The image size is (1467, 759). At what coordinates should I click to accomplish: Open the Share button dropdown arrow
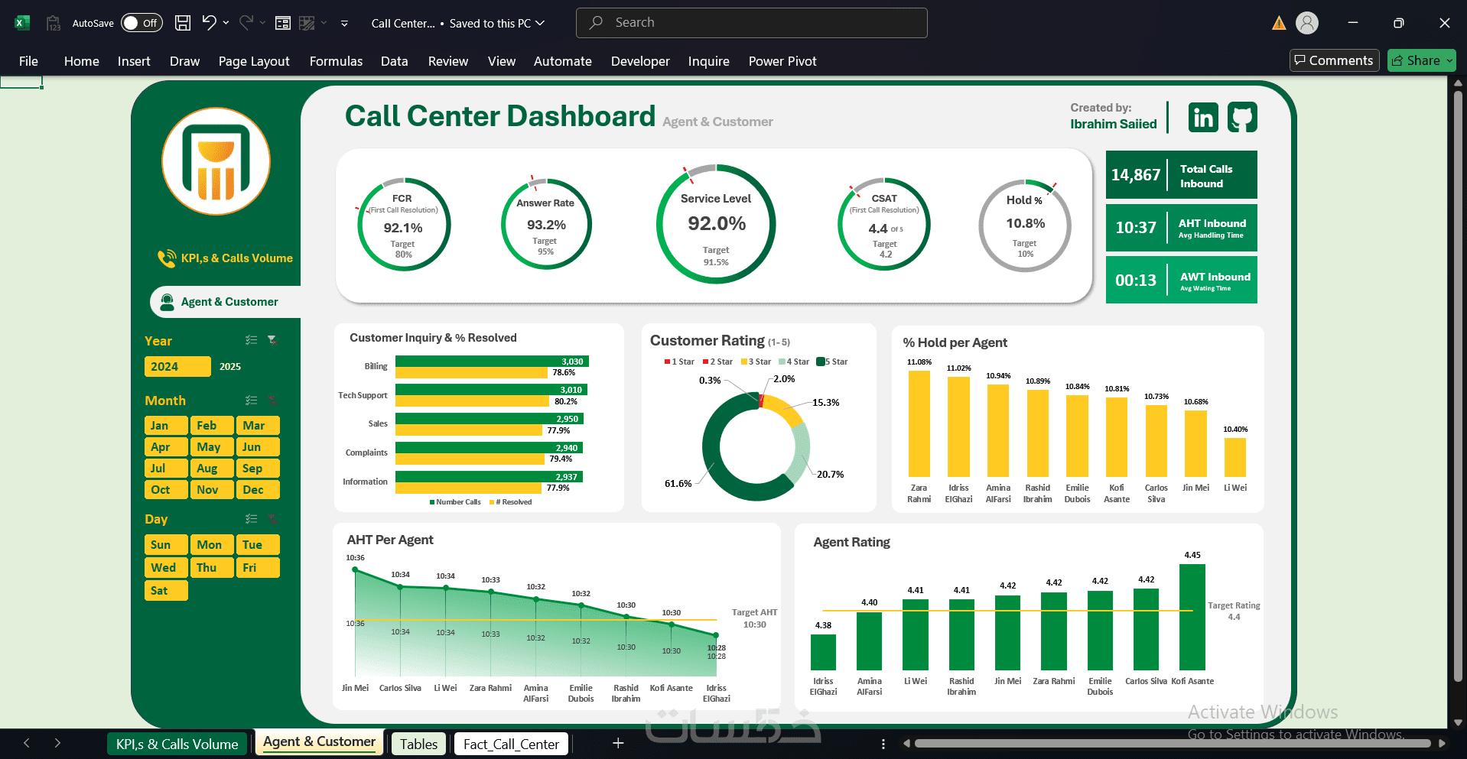click(1449, 60)
